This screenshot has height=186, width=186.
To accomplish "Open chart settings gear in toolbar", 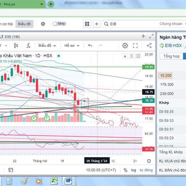I will pos(125,46).
